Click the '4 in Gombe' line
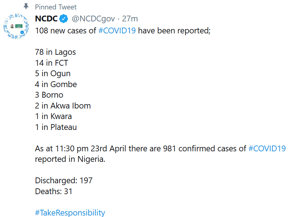This screenshot has width=298, height=217. coord(56,84)
